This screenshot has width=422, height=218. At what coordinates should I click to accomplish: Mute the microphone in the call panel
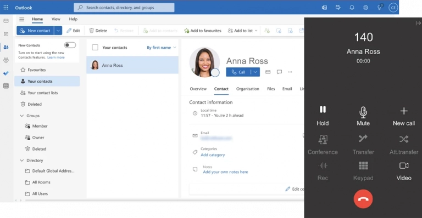363,116
